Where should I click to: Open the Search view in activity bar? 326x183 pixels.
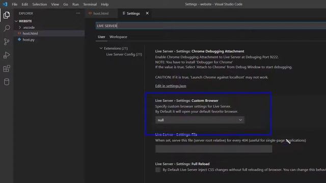tap(7, 28)
